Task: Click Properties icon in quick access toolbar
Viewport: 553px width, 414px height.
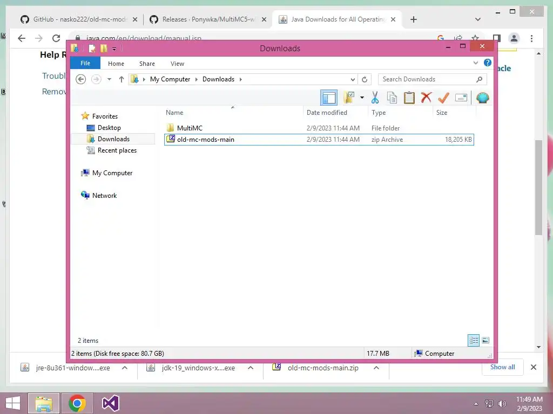Action: [x=92, y=48]
